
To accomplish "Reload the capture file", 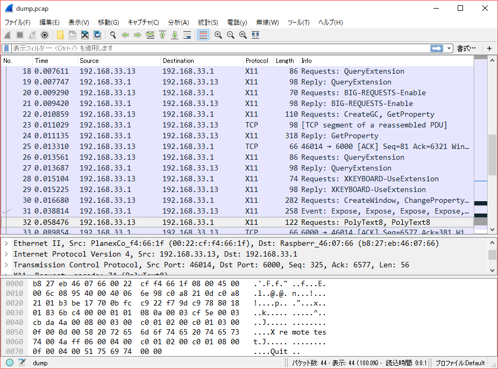I will [97, 35].
